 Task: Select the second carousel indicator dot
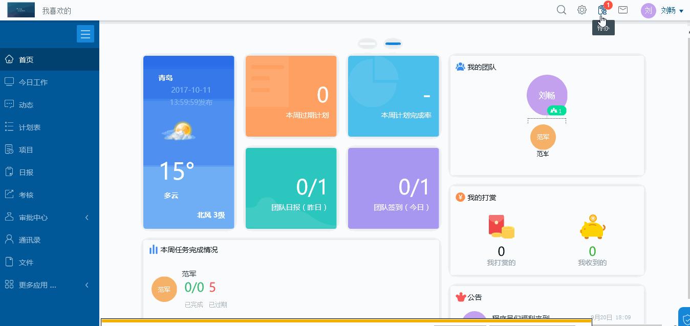point(393,44)
